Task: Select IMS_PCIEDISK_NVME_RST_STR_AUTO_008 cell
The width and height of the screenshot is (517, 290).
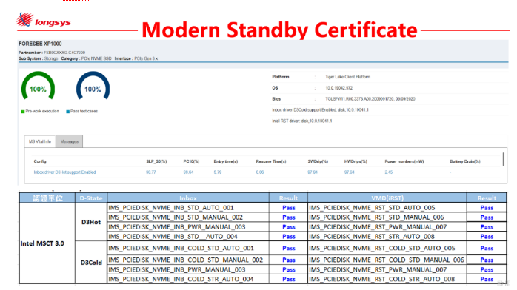Action: tap(387, 236)
